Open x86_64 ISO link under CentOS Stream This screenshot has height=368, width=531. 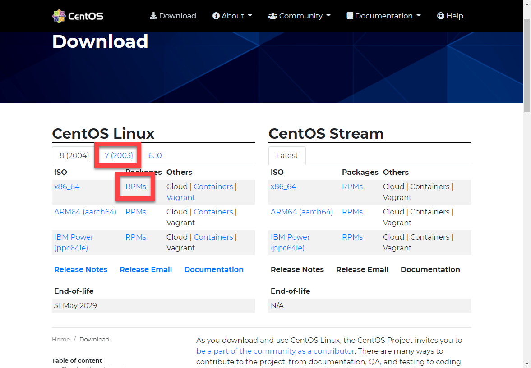pyautogui.click(x=283, y=187)
